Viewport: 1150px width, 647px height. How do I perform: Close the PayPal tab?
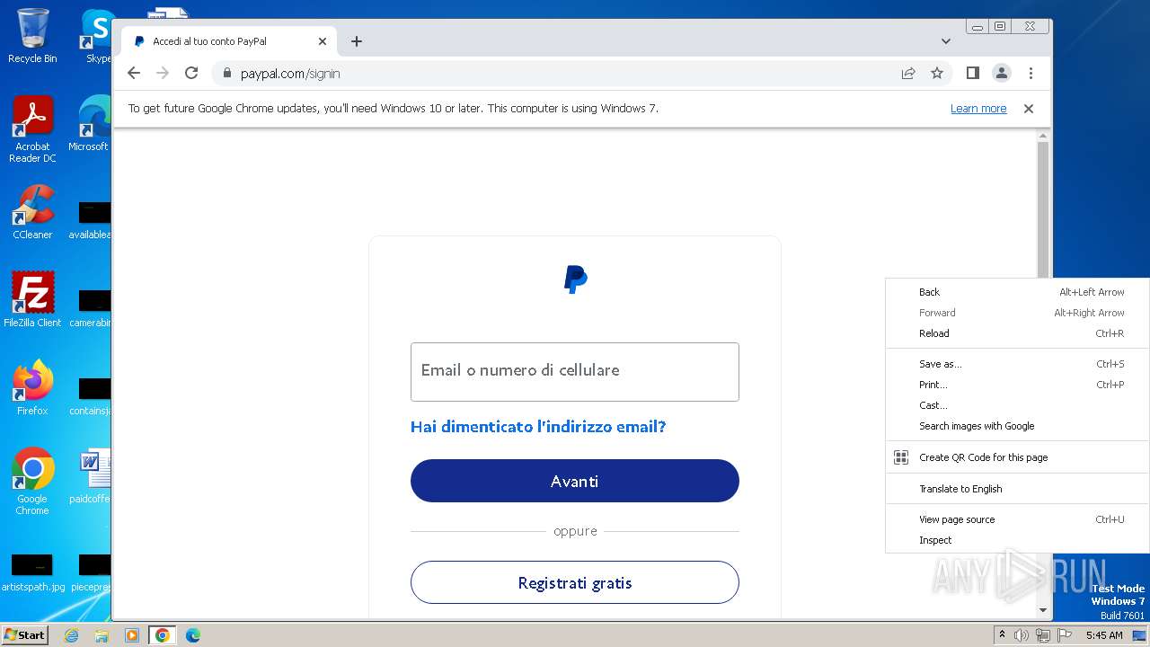coord(323,41)
